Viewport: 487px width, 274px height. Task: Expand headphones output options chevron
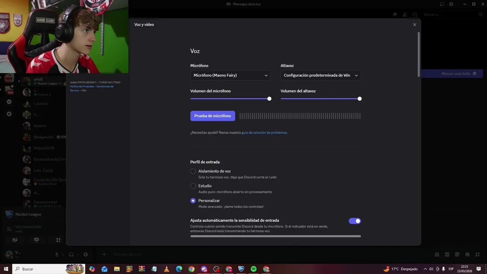[77, 255]
